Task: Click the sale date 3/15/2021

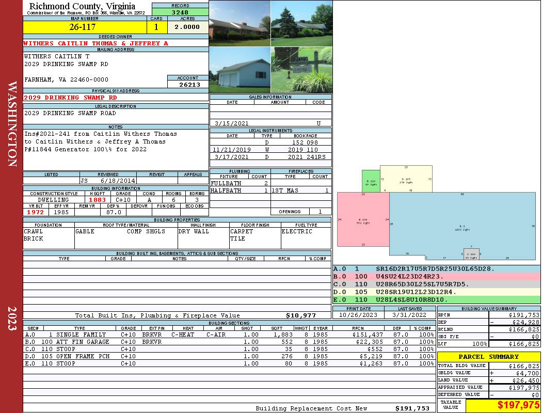Action: tap(232, 123)
